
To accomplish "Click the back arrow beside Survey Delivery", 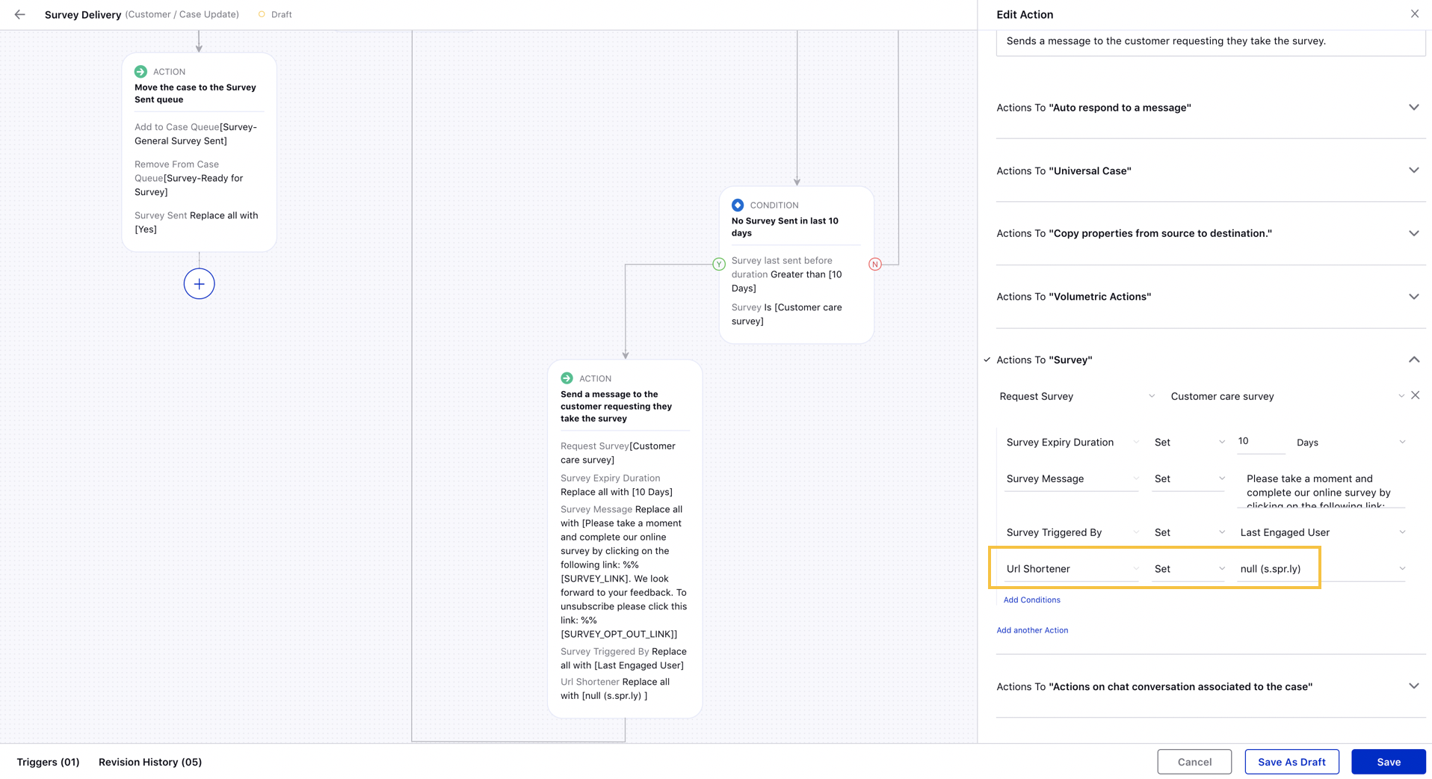I will 20,14.
